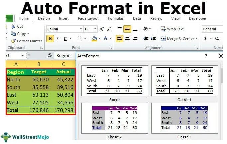The image size is (227, 144).
Task: Click Wrap Text button
Action: point(172,29)
